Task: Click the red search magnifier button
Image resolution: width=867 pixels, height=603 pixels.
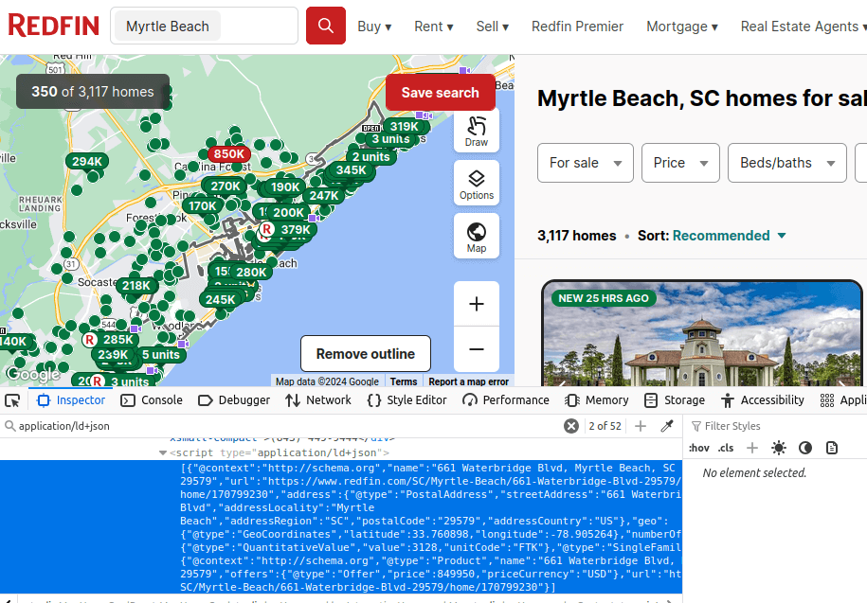Action: pyautogui.click(x=326, y=26)
